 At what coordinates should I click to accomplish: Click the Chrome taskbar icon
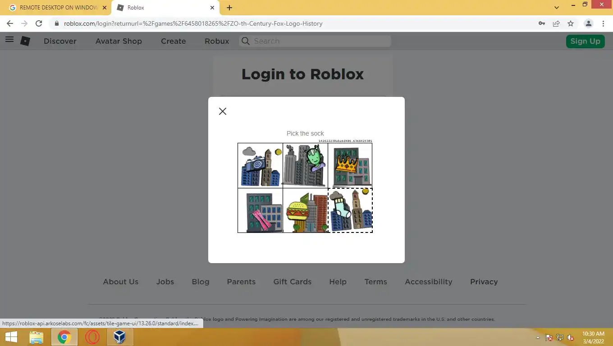click(64, 337)
